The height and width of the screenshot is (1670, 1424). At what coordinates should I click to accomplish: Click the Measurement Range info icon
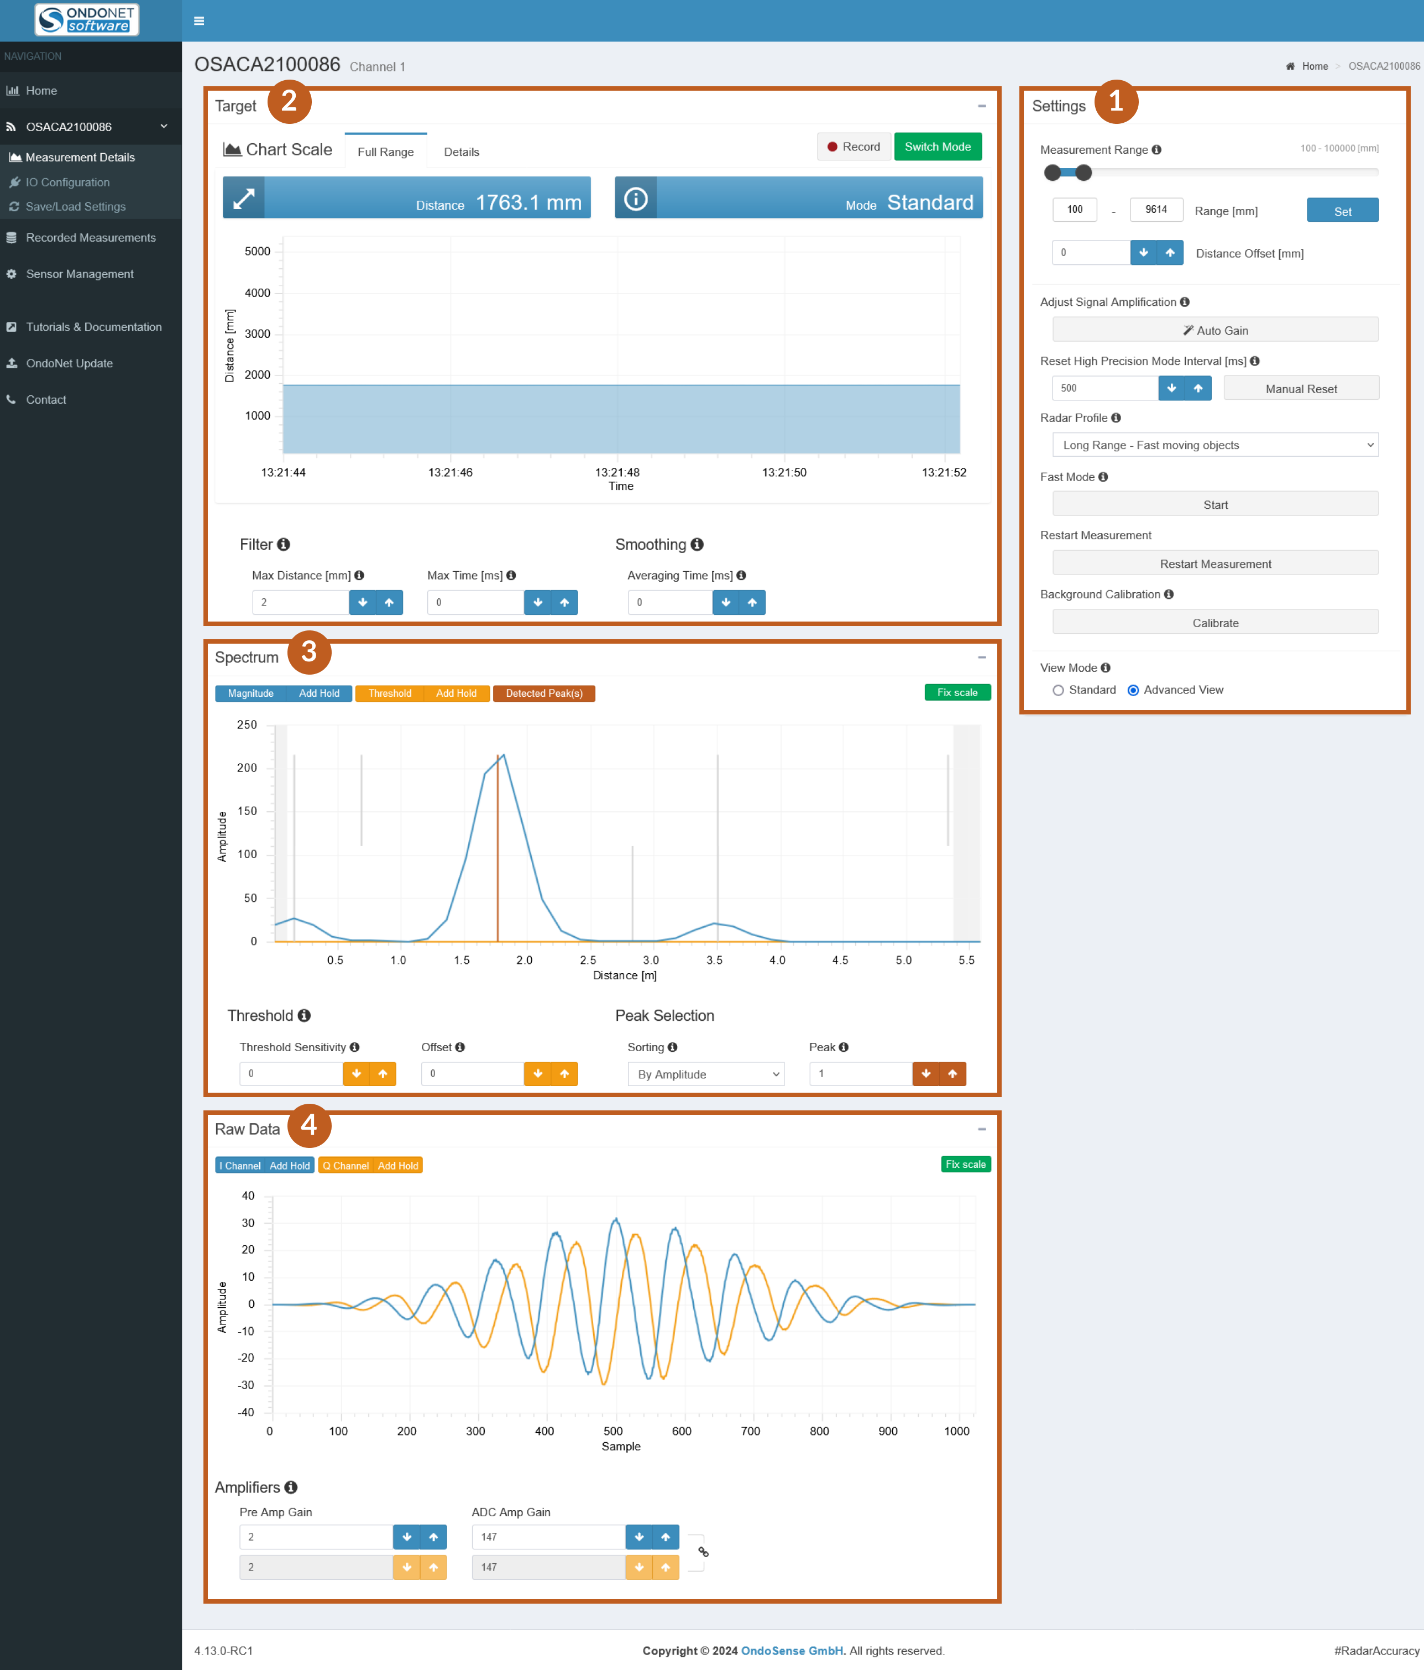1156,150
